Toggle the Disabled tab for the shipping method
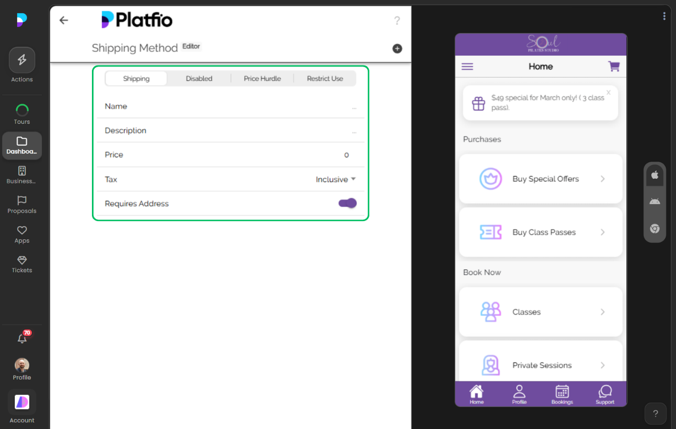 (x=199, y=78)
